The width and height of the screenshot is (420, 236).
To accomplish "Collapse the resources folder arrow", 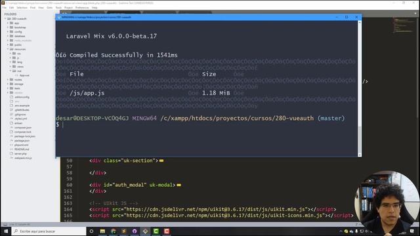I will click(x=8, y=49).
